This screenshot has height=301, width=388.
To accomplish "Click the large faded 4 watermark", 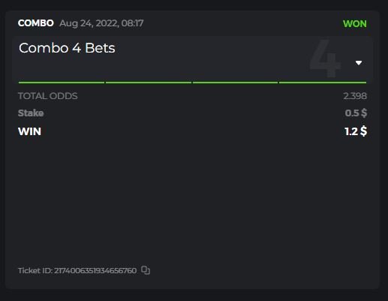I will [x=325, y=59].
